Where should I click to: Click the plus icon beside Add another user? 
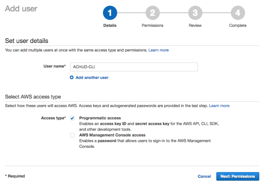click(72, 77)
